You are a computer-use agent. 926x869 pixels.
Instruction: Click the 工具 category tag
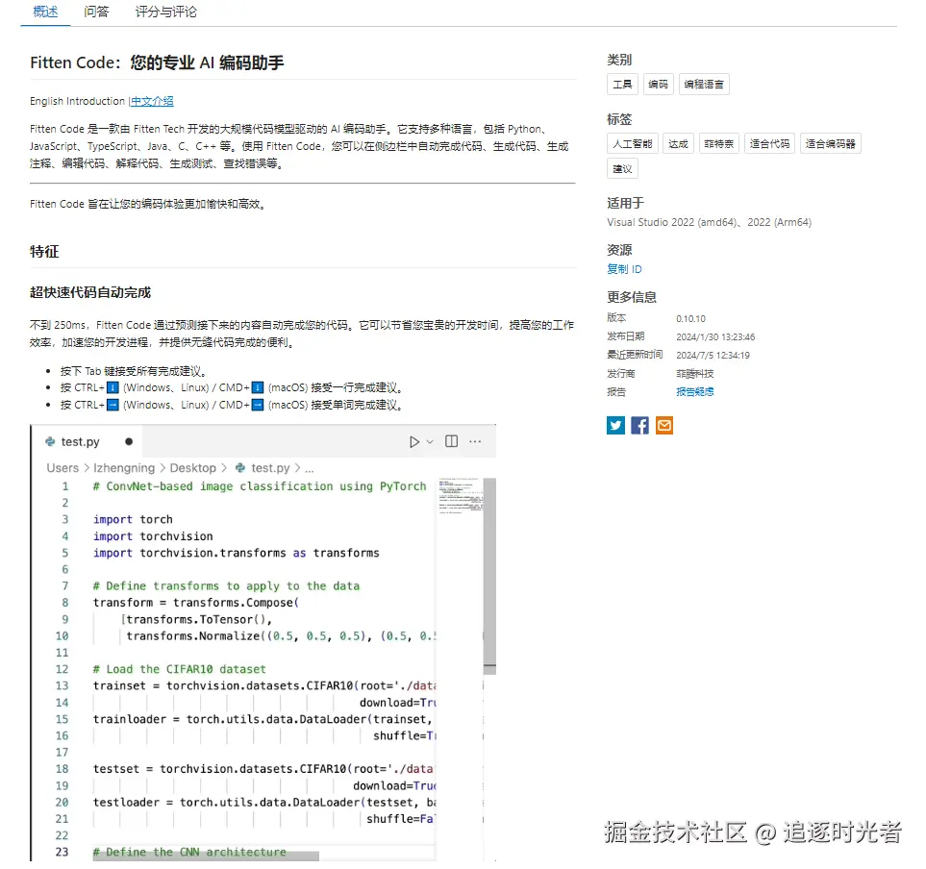(622, 85)
